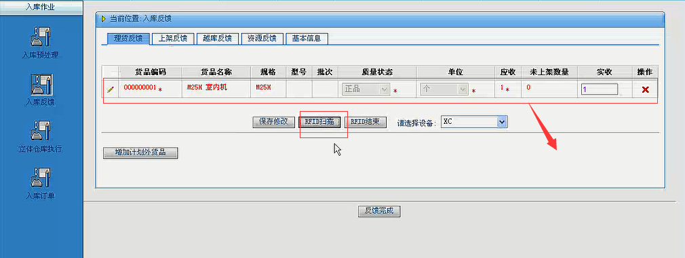Open the 立体仓库执行 sidebar icon
The height and width of the screenshot is (258, 685).
click(40, 131)
